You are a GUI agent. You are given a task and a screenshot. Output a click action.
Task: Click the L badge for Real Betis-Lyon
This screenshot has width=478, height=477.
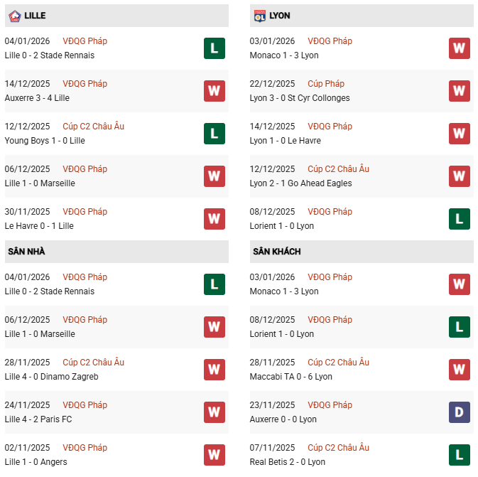coord(460,455)
